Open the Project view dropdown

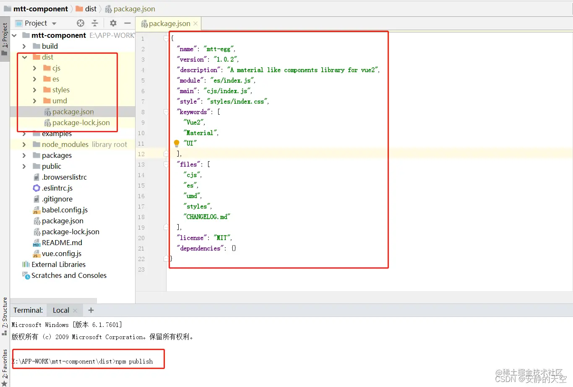coord(54,24)
